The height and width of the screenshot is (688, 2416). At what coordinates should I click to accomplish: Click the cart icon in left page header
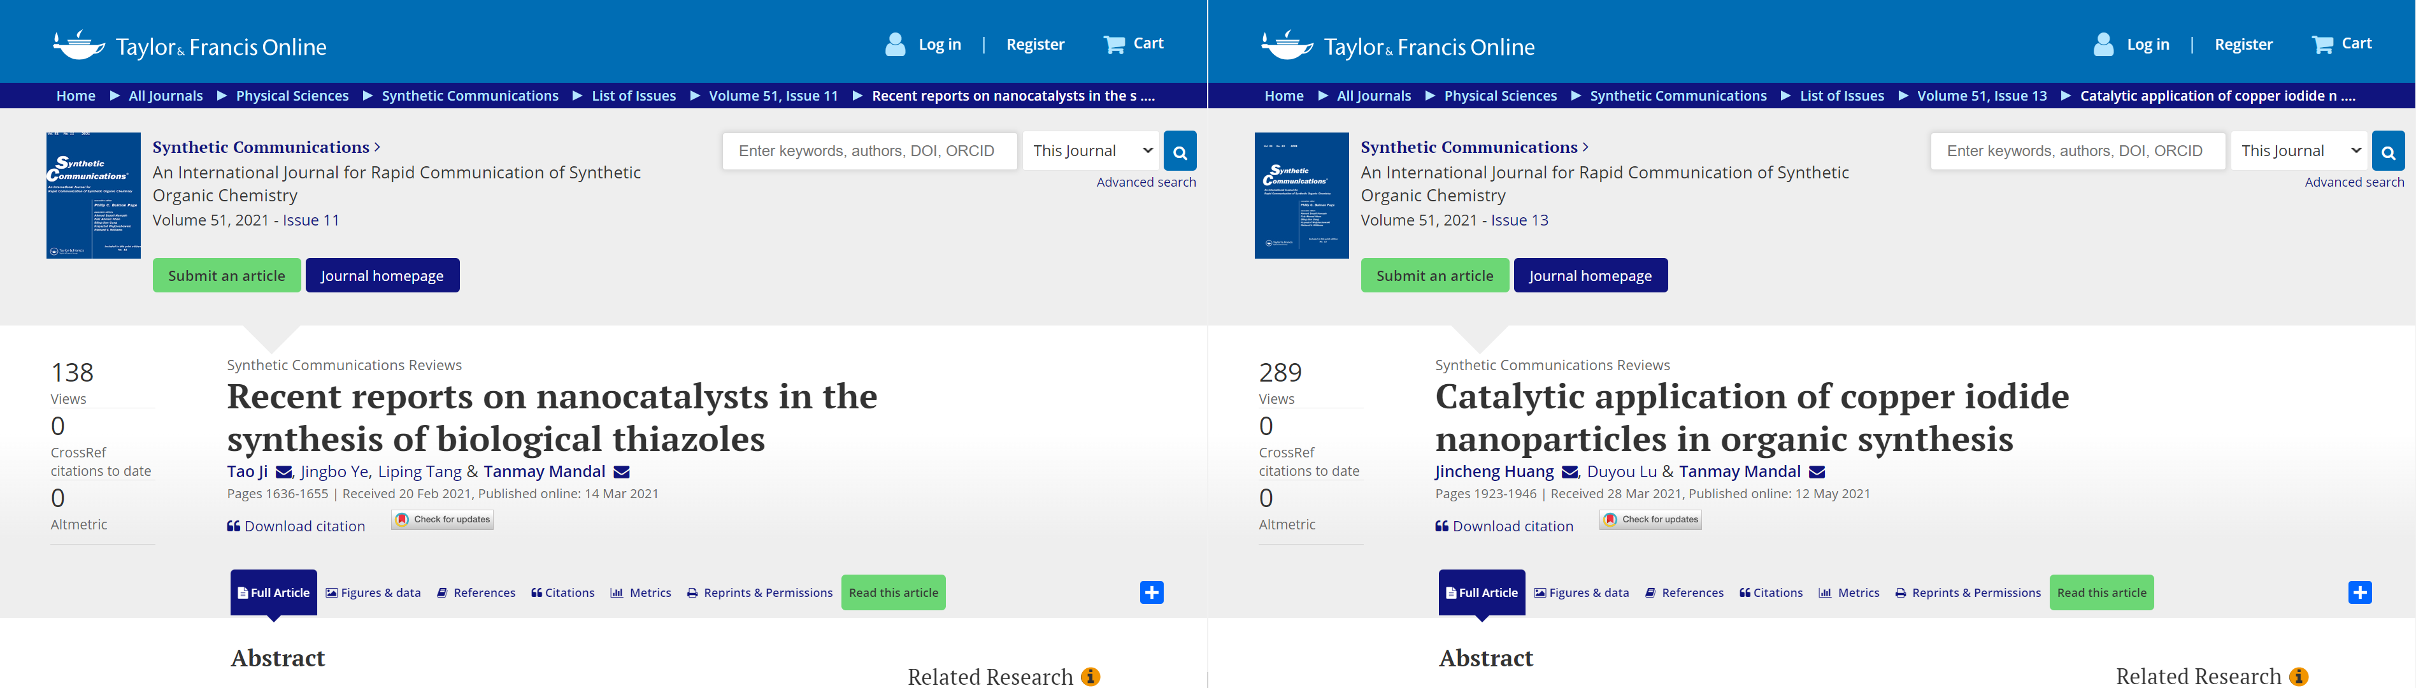(1113, 44)
